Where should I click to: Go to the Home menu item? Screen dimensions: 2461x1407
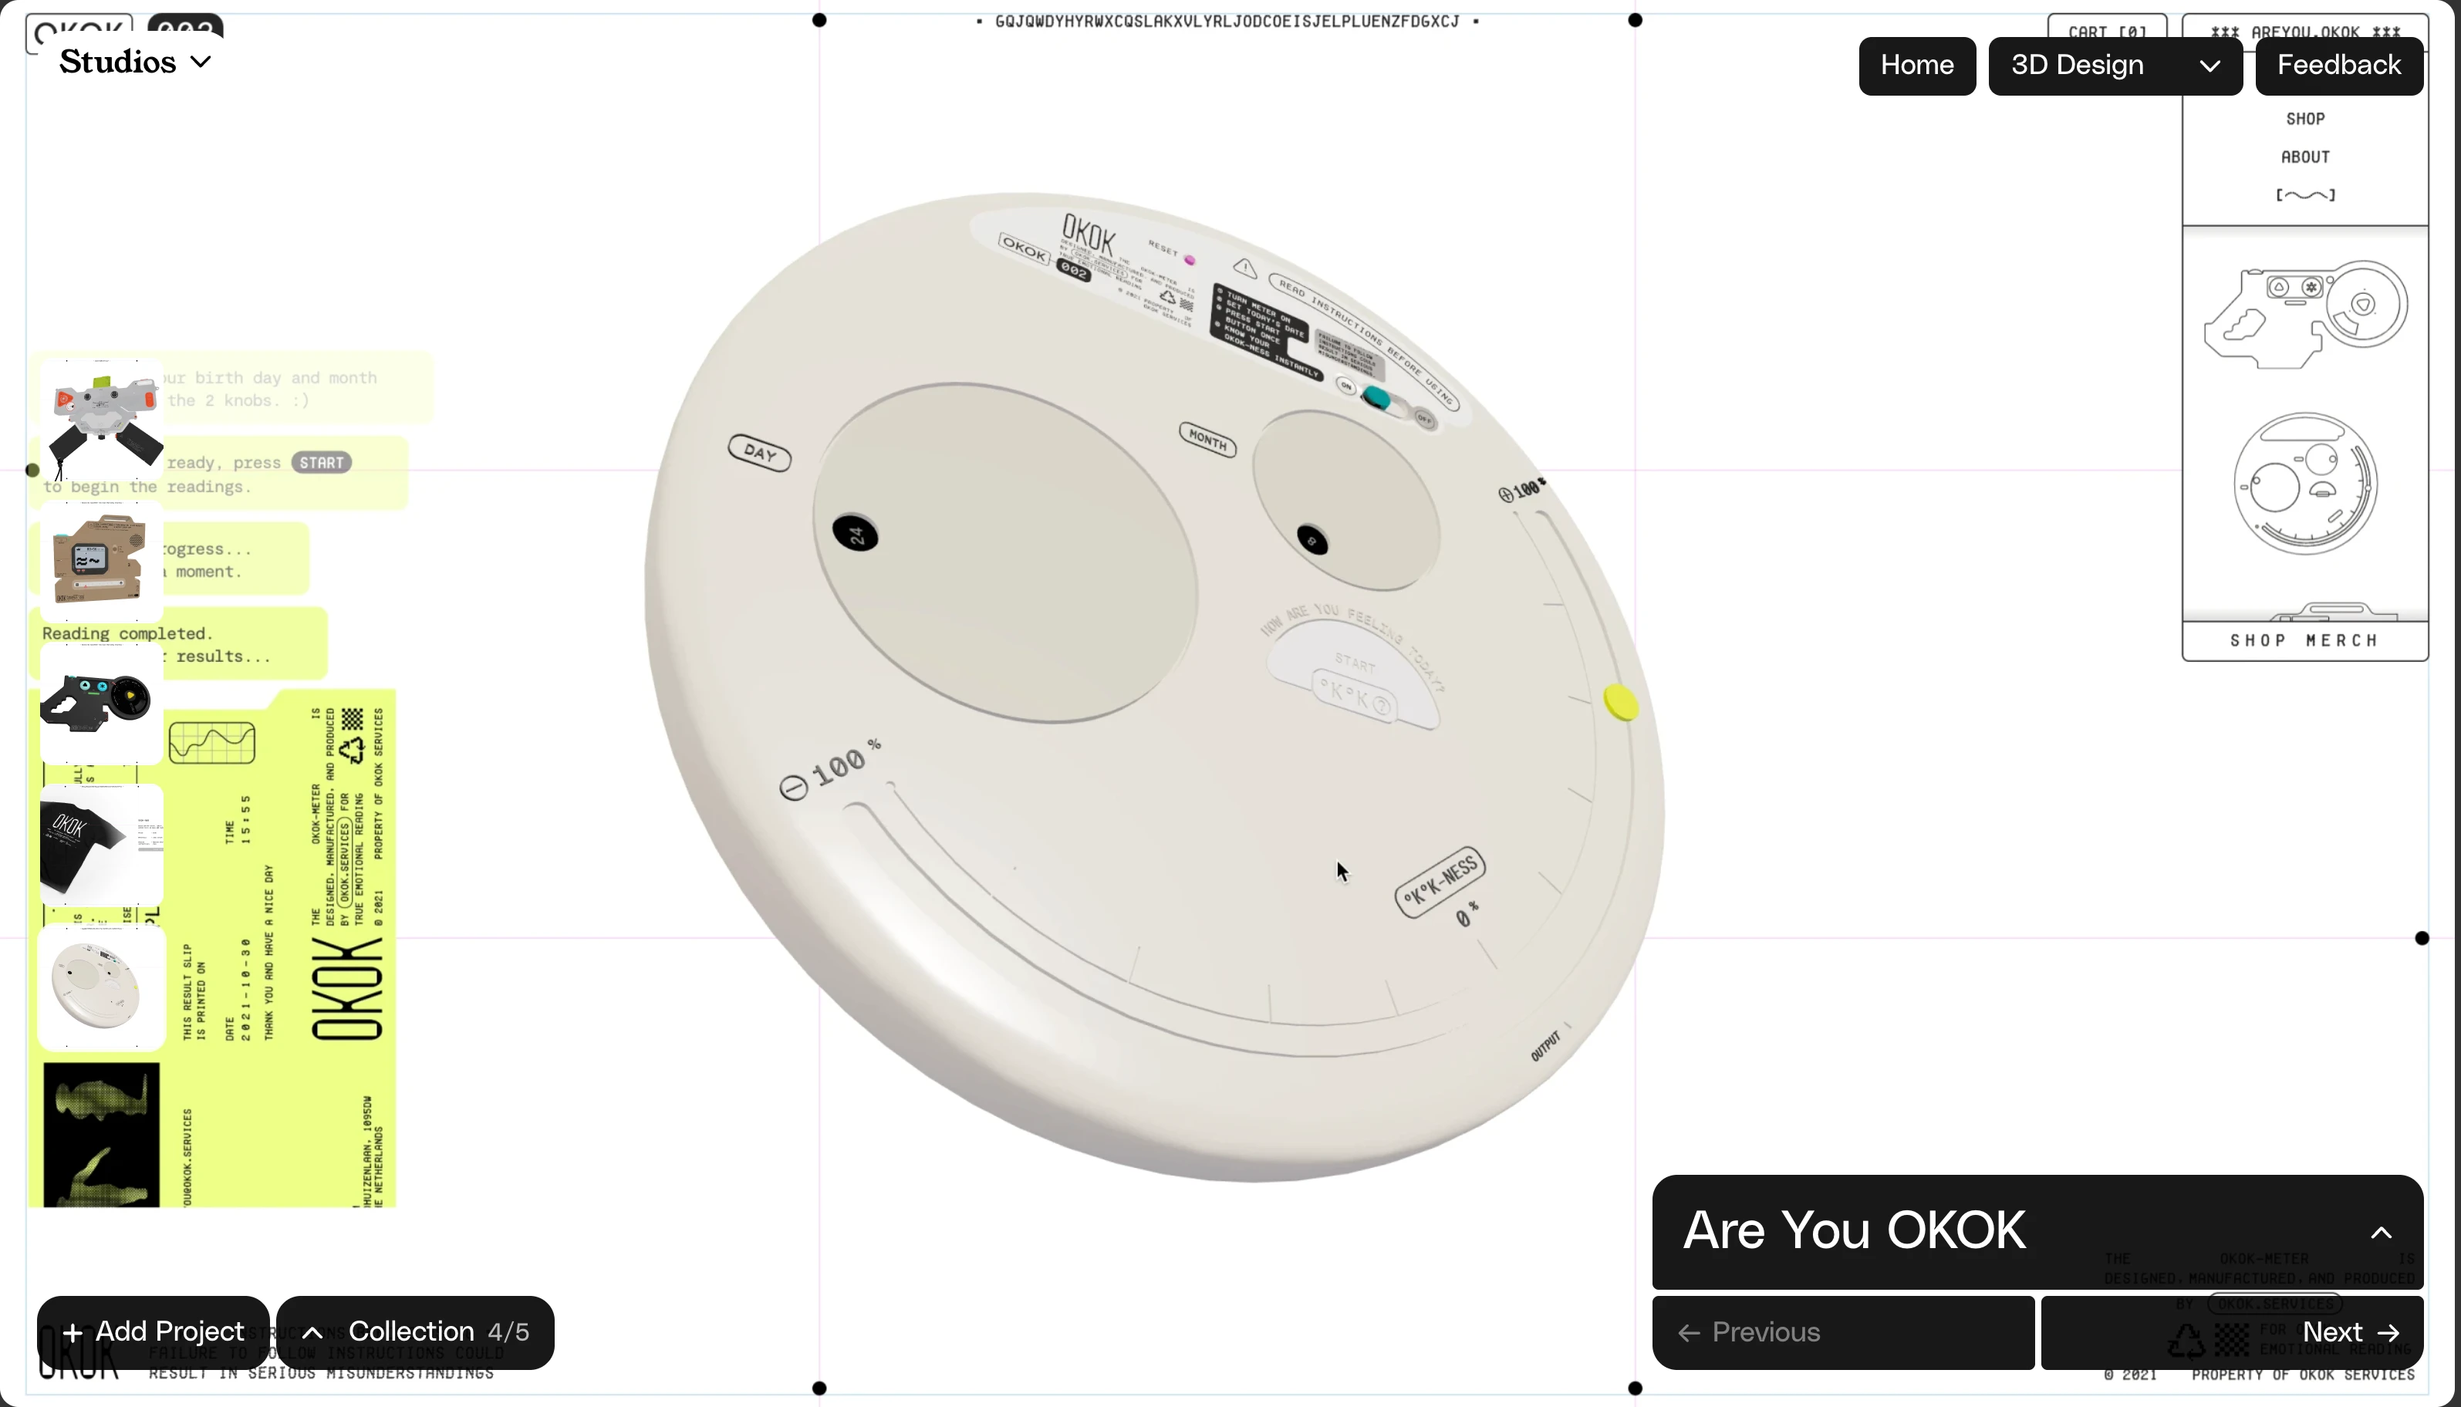tap(1917, 66)
